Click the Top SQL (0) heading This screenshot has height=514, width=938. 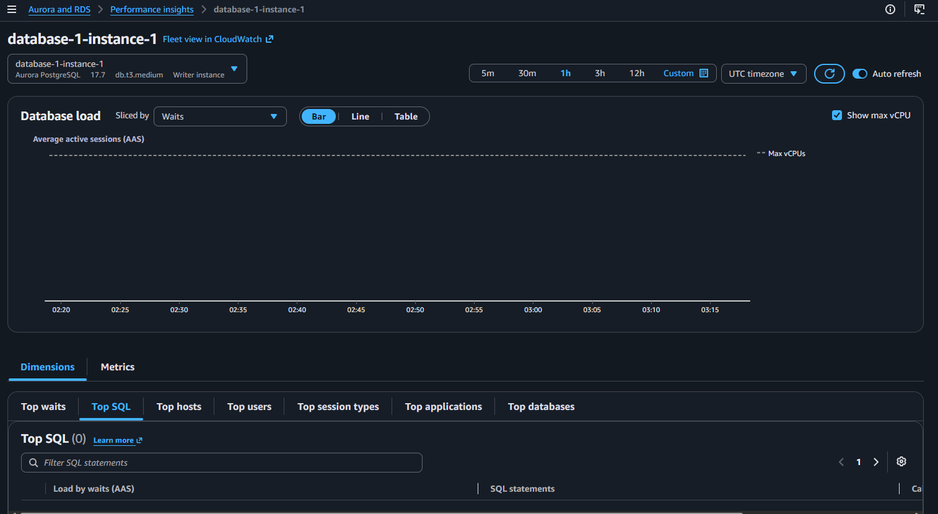[x=53, y=438]
